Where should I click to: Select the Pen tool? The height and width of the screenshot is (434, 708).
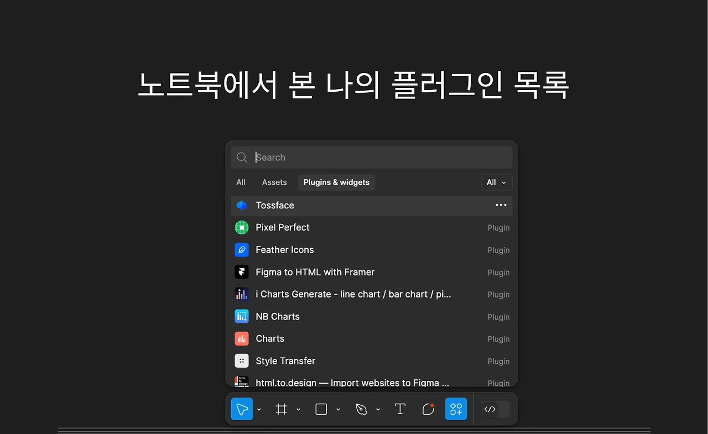361,409
